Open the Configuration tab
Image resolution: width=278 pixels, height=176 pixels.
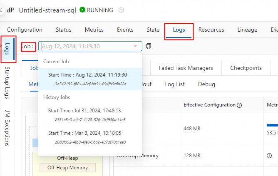click(25, 30)
